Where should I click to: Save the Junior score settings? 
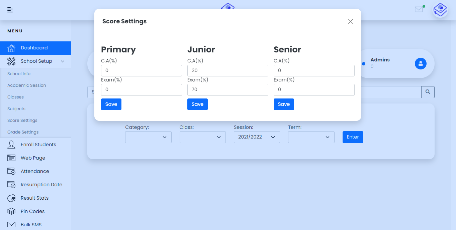coord(197,104)
